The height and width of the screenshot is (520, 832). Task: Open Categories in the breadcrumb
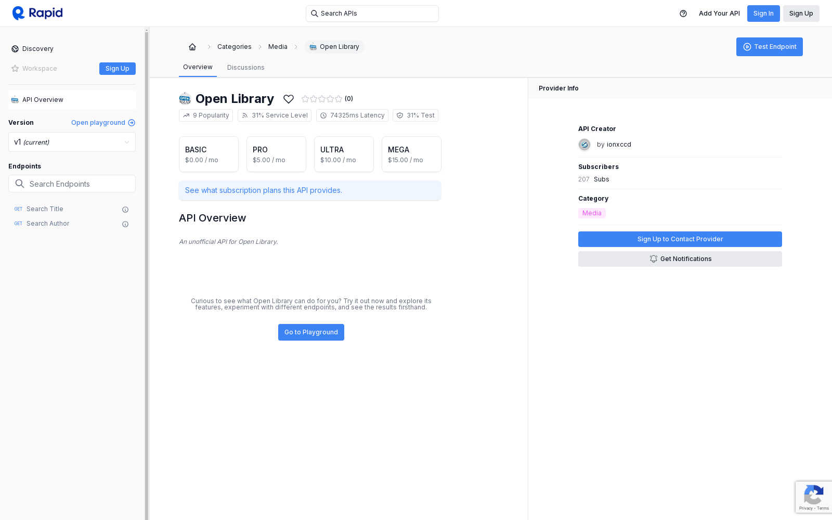pyautogui.click(x=234, y=47)
